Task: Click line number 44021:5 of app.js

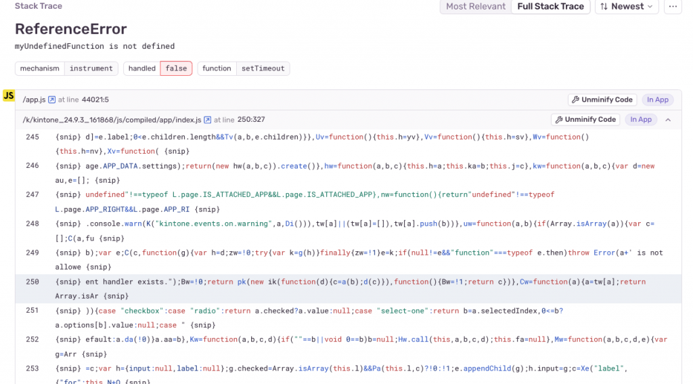Action: (x=95, y=100)
